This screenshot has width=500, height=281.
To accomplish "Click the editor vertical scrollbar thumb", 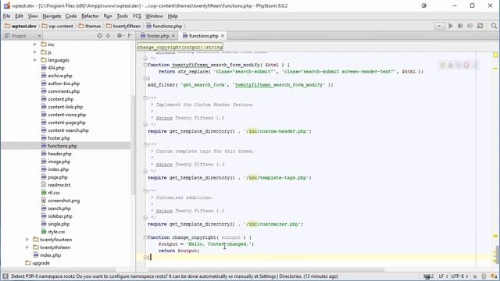I will click(497, 254).
